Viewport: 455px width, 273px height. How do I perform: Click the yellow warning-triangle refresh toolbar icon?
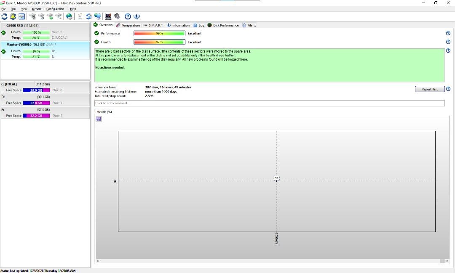[13, 16]
